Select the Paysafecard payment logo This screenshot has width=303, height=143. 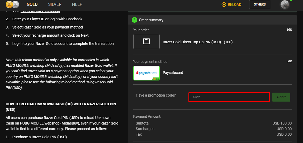[146, 73]
